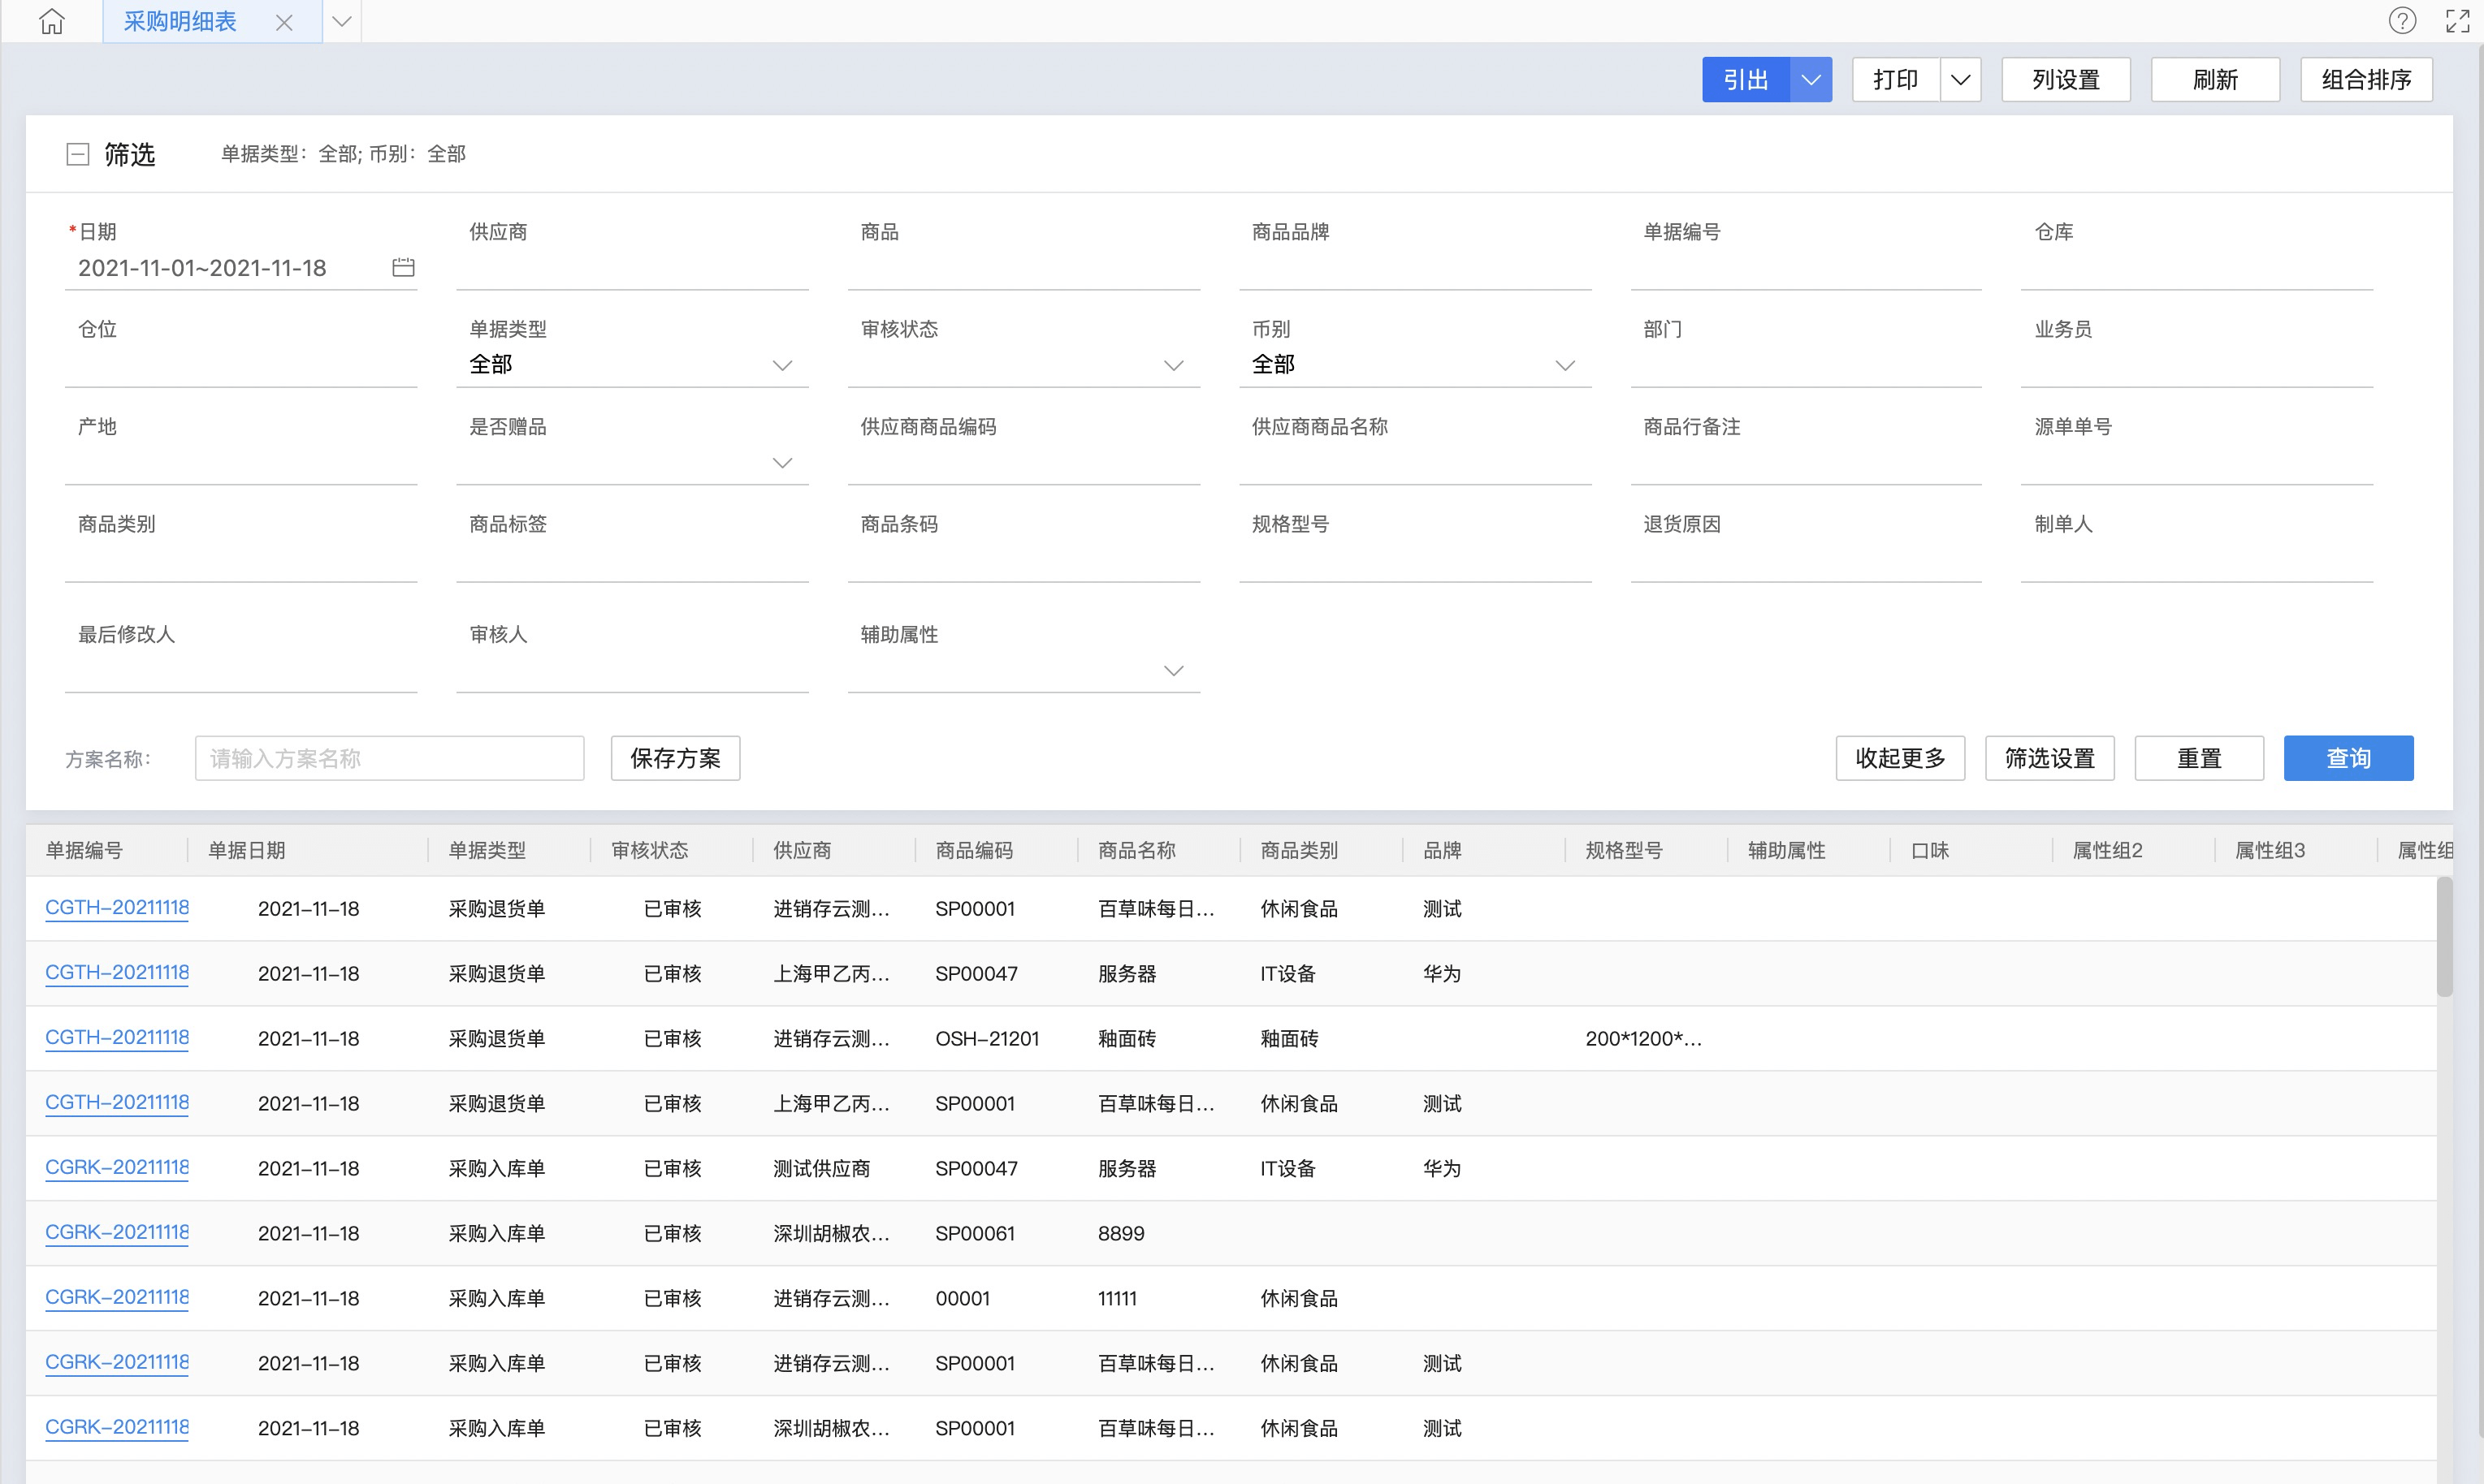Toggle fullscreen expand icon

(x=2457, y=21)
